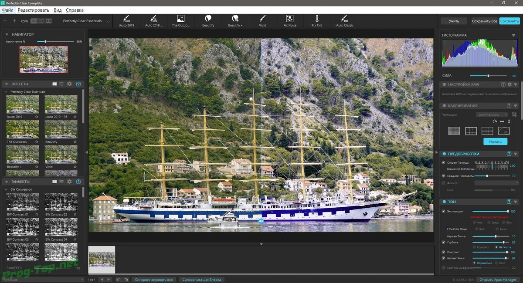523x283 pixels.
Task: Apply the Fix Noise toolbar preset
Action: point(290,21)
